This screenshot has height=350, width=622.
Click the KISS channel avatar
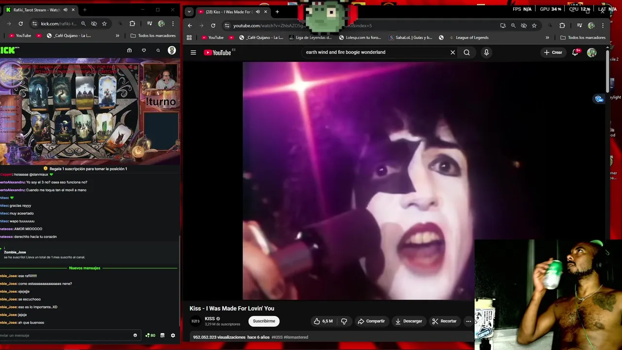pyautogui.click(x=195, y=321)
